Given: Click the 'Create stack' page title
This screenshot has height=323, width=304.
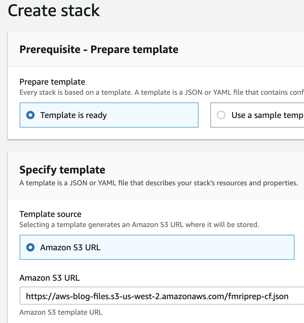Looking at the screenshot, I should 54,10.
